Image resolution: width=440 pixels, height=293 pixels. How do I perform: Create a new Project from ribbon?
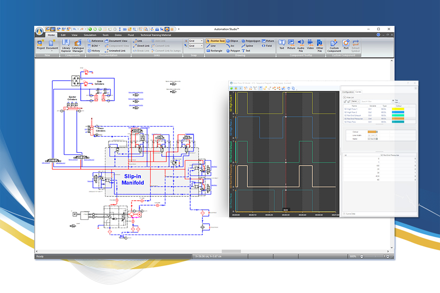41,45
